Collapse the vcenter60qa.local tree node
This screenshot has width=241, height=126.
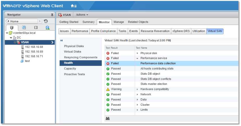pyautogui.click(x=7, y=33)
